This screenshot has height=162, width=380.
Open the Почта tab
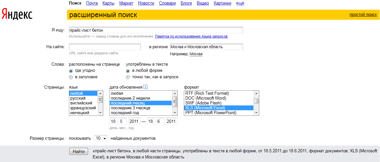tap(92, 3)
